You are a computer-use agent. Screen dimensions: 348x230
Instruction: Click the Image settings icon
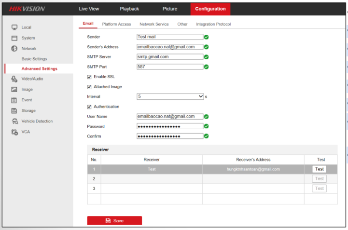[x=14, y=90]
